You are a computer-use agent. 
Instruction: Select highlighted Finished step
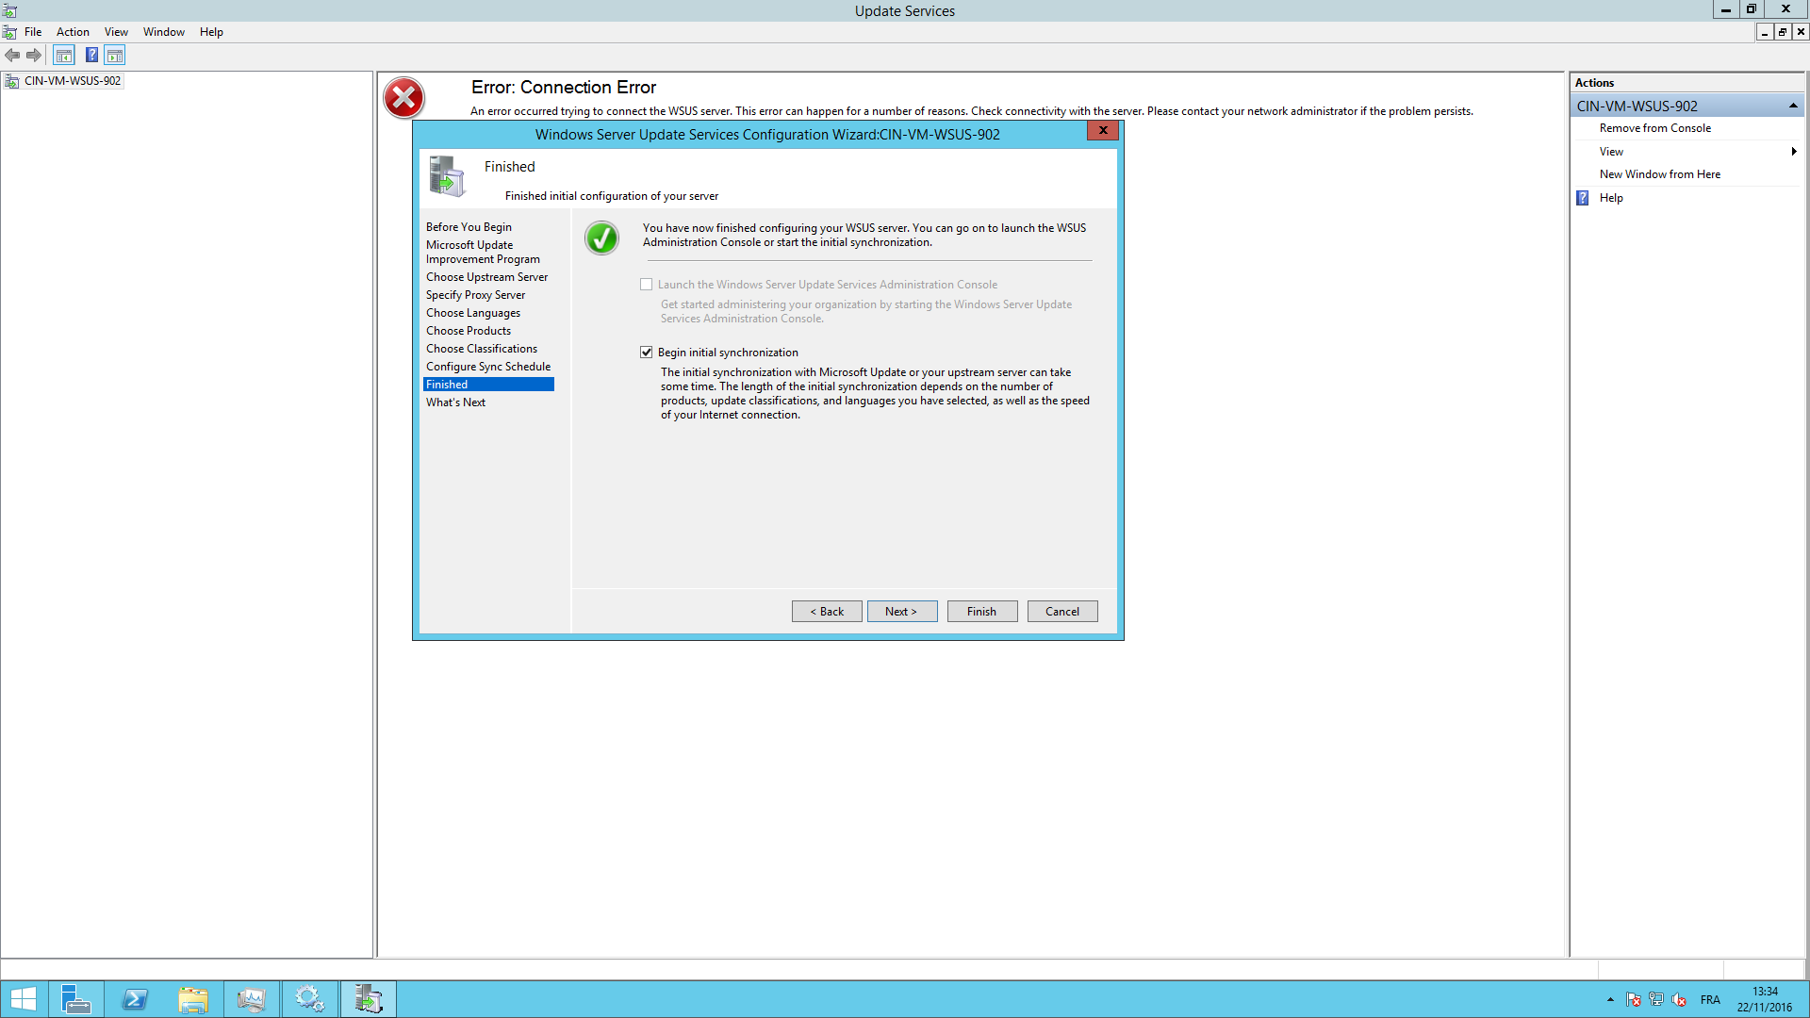pos(488,385)
